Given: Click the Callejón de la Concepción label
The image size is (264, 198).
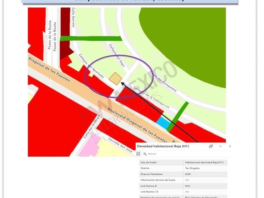Looking at the screenshot, I should 151,97.
